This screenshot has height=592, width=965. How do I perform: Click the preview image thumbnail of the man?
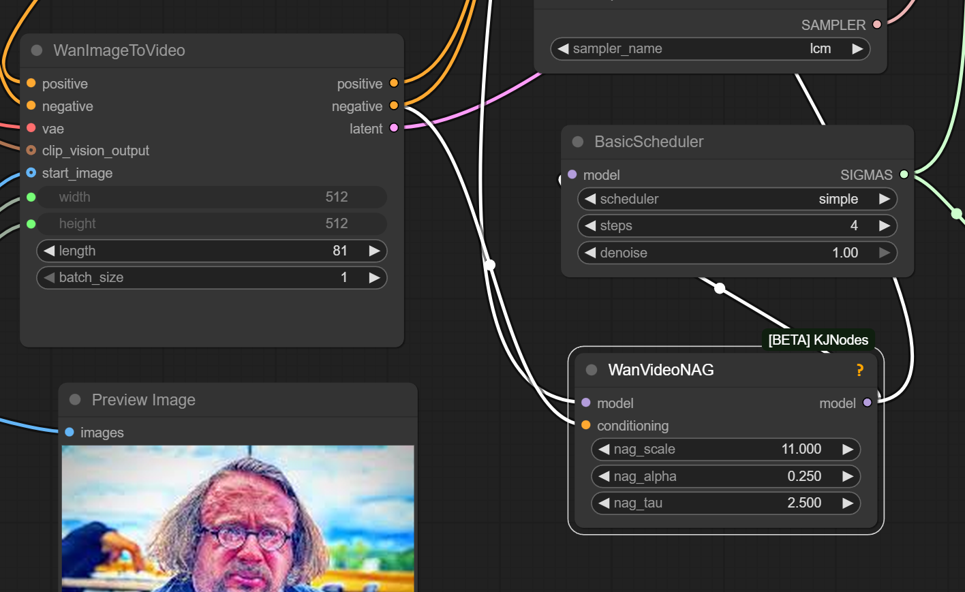point(238,518)
